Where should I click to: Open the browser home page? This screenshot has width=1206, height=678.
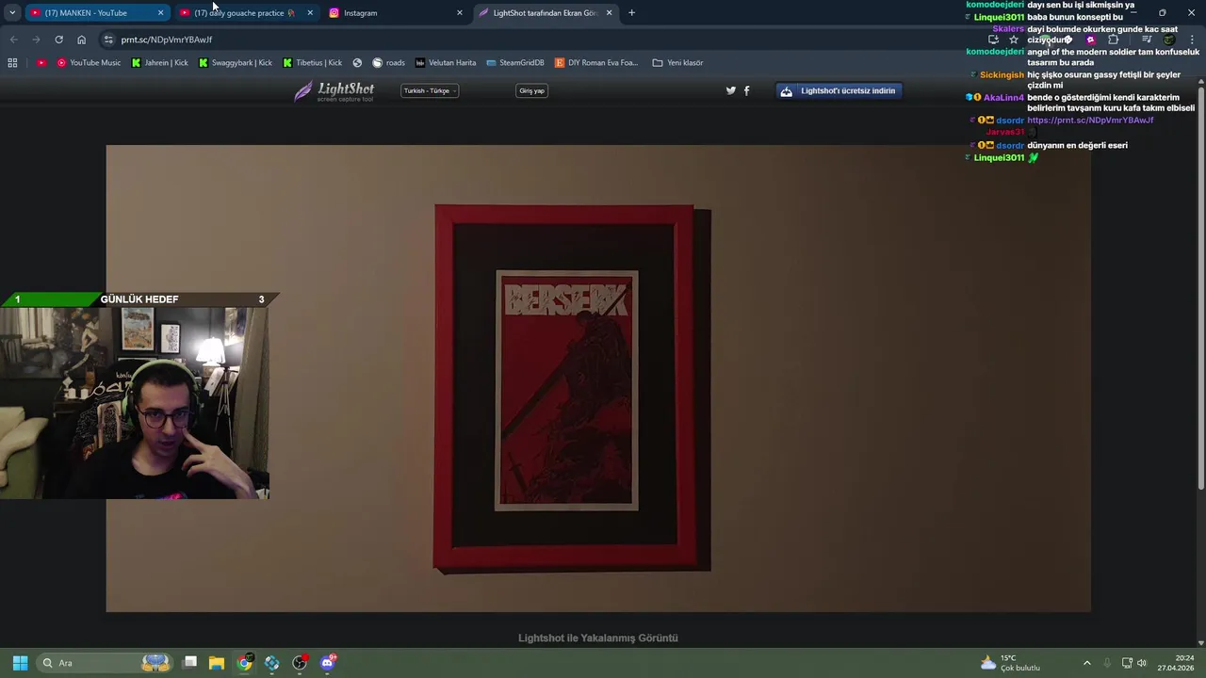pyautogui.click(x=81, y=40)
